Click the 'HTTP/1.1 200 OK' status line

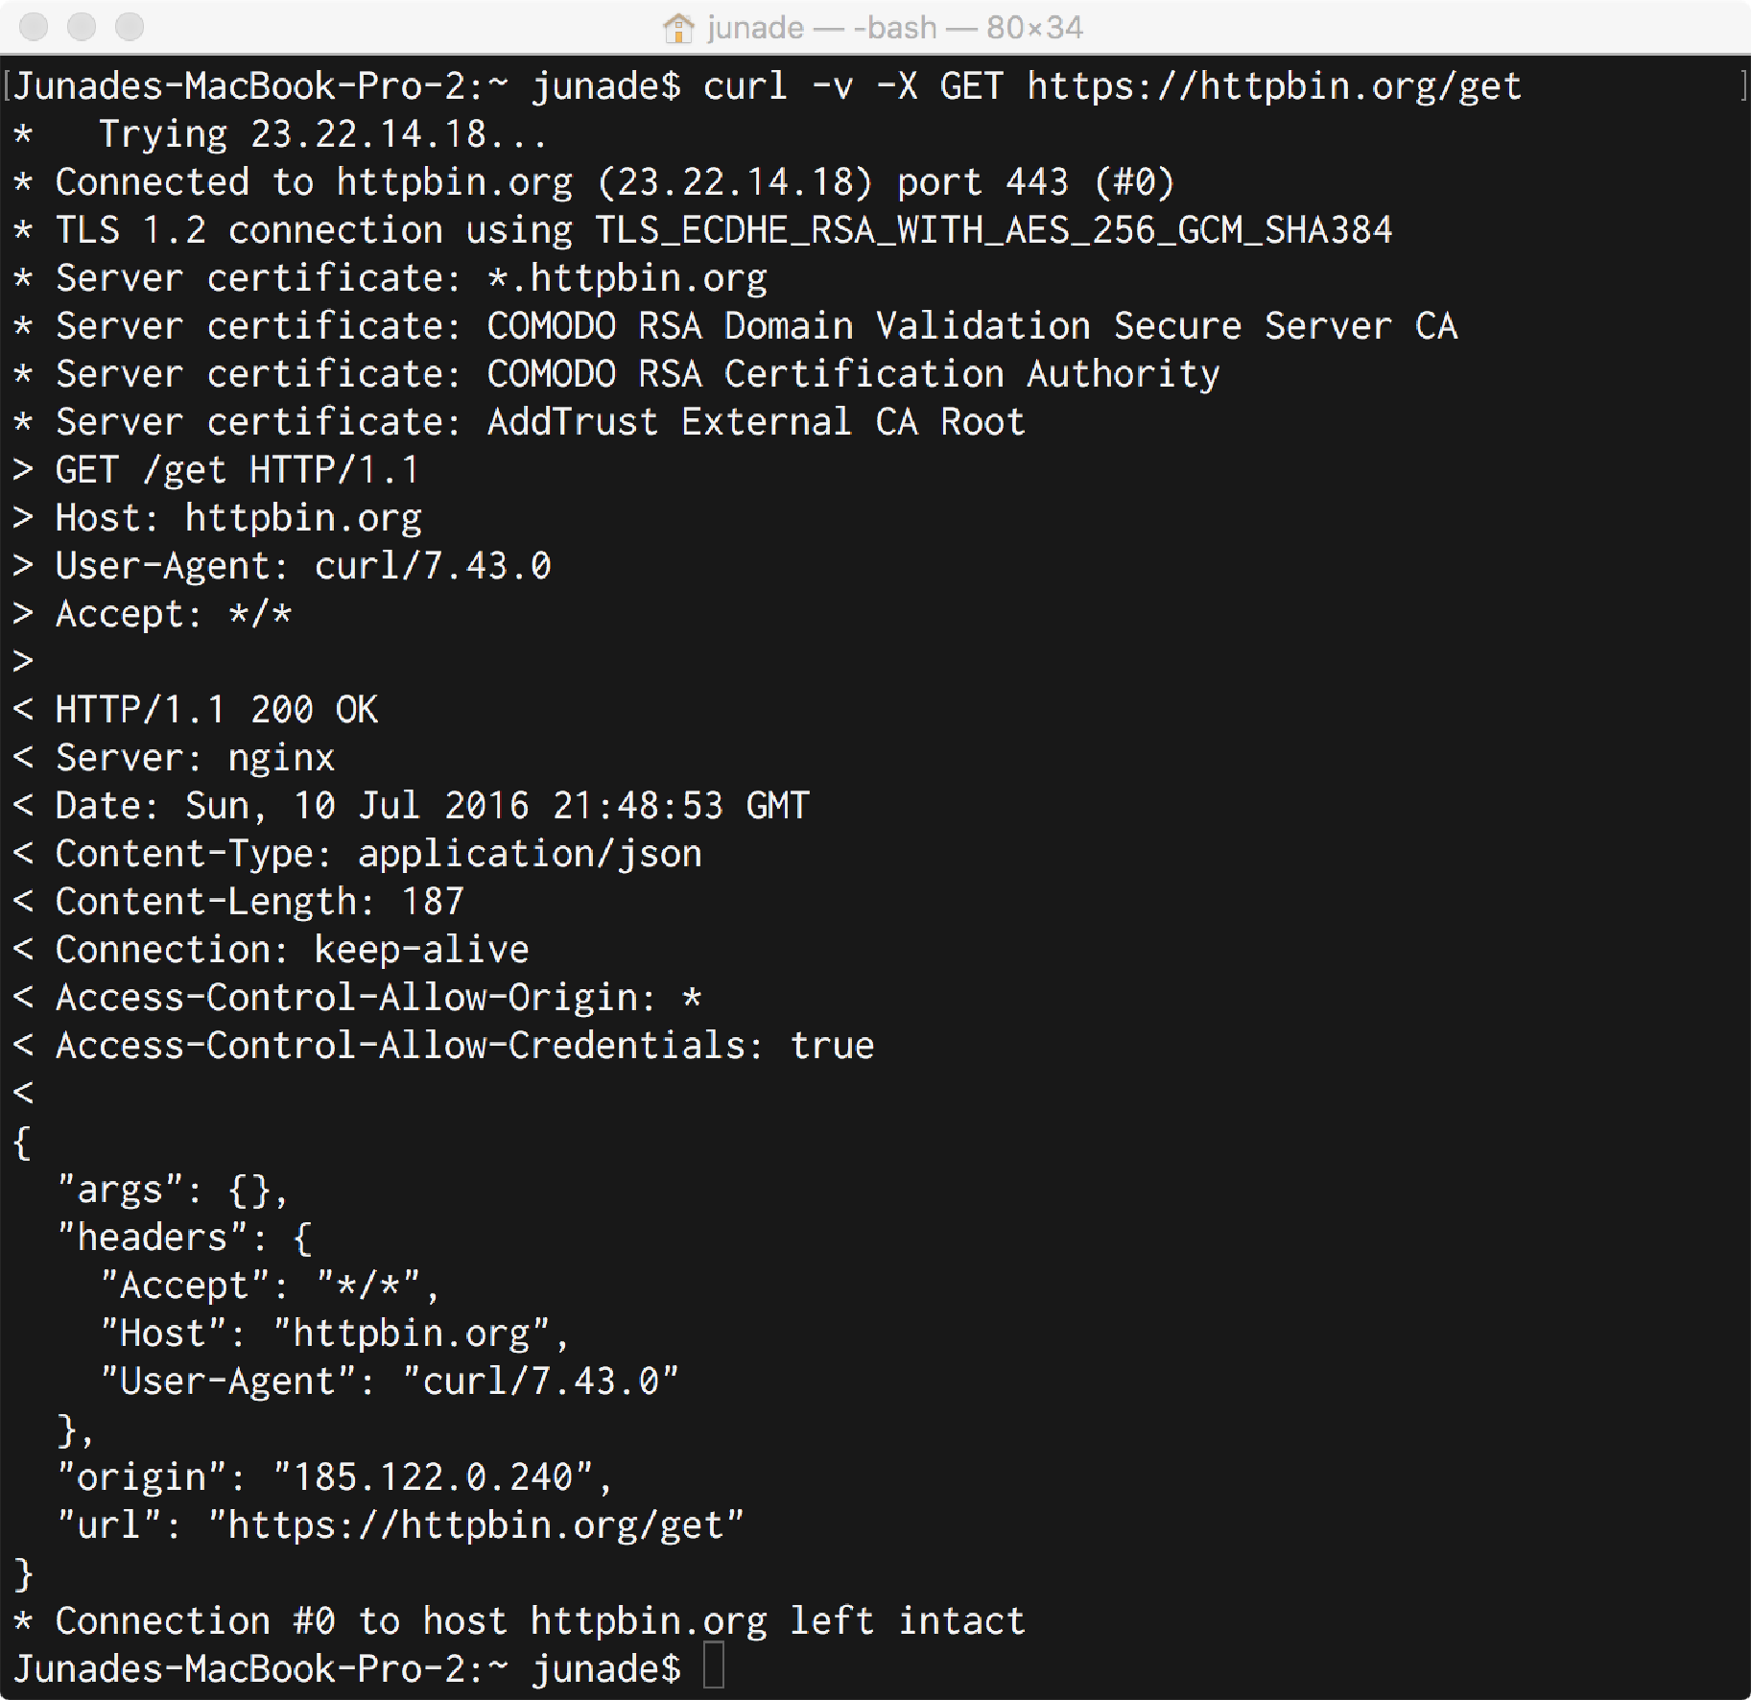[x=217, y=709]
